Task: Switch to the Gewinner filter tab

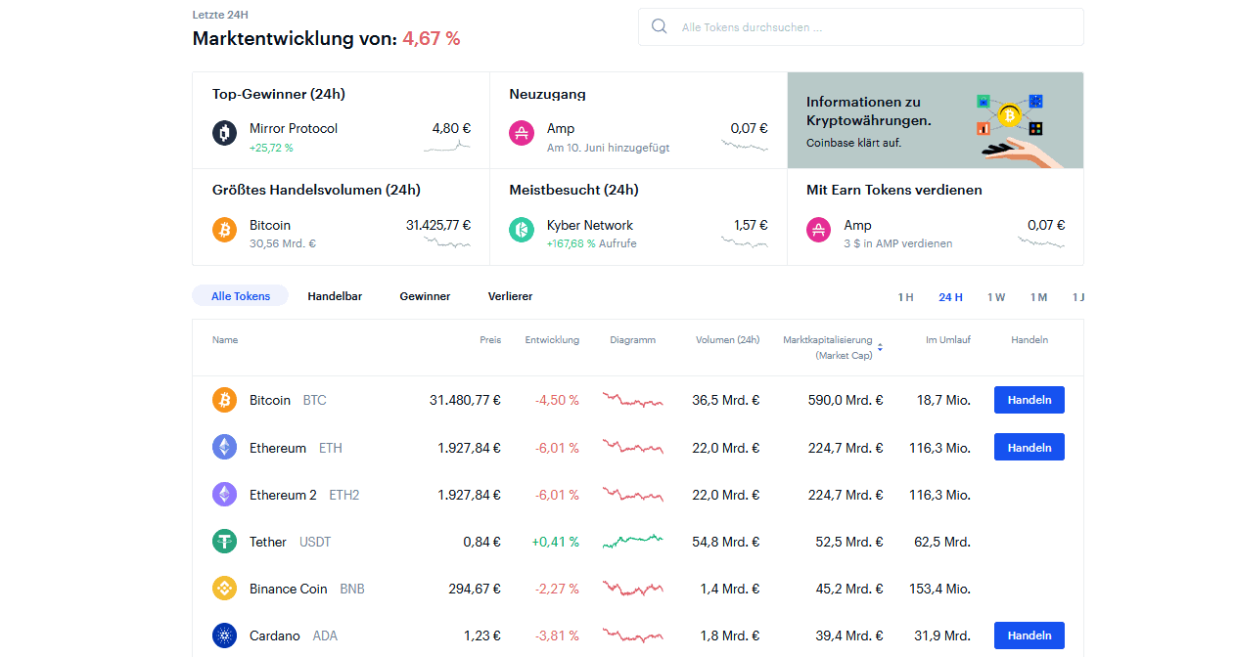Action: (x=425, y=295)
